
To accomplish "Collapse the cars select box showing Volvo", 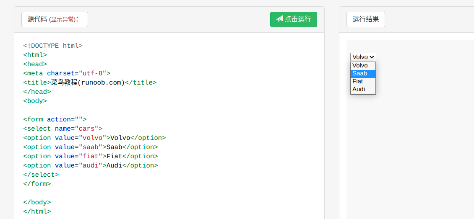I will [x=363, y=57].
